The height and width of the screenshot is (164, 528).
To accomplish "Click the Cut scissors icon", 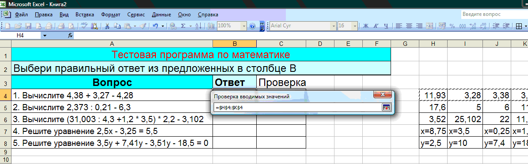I will coord(107,26).
